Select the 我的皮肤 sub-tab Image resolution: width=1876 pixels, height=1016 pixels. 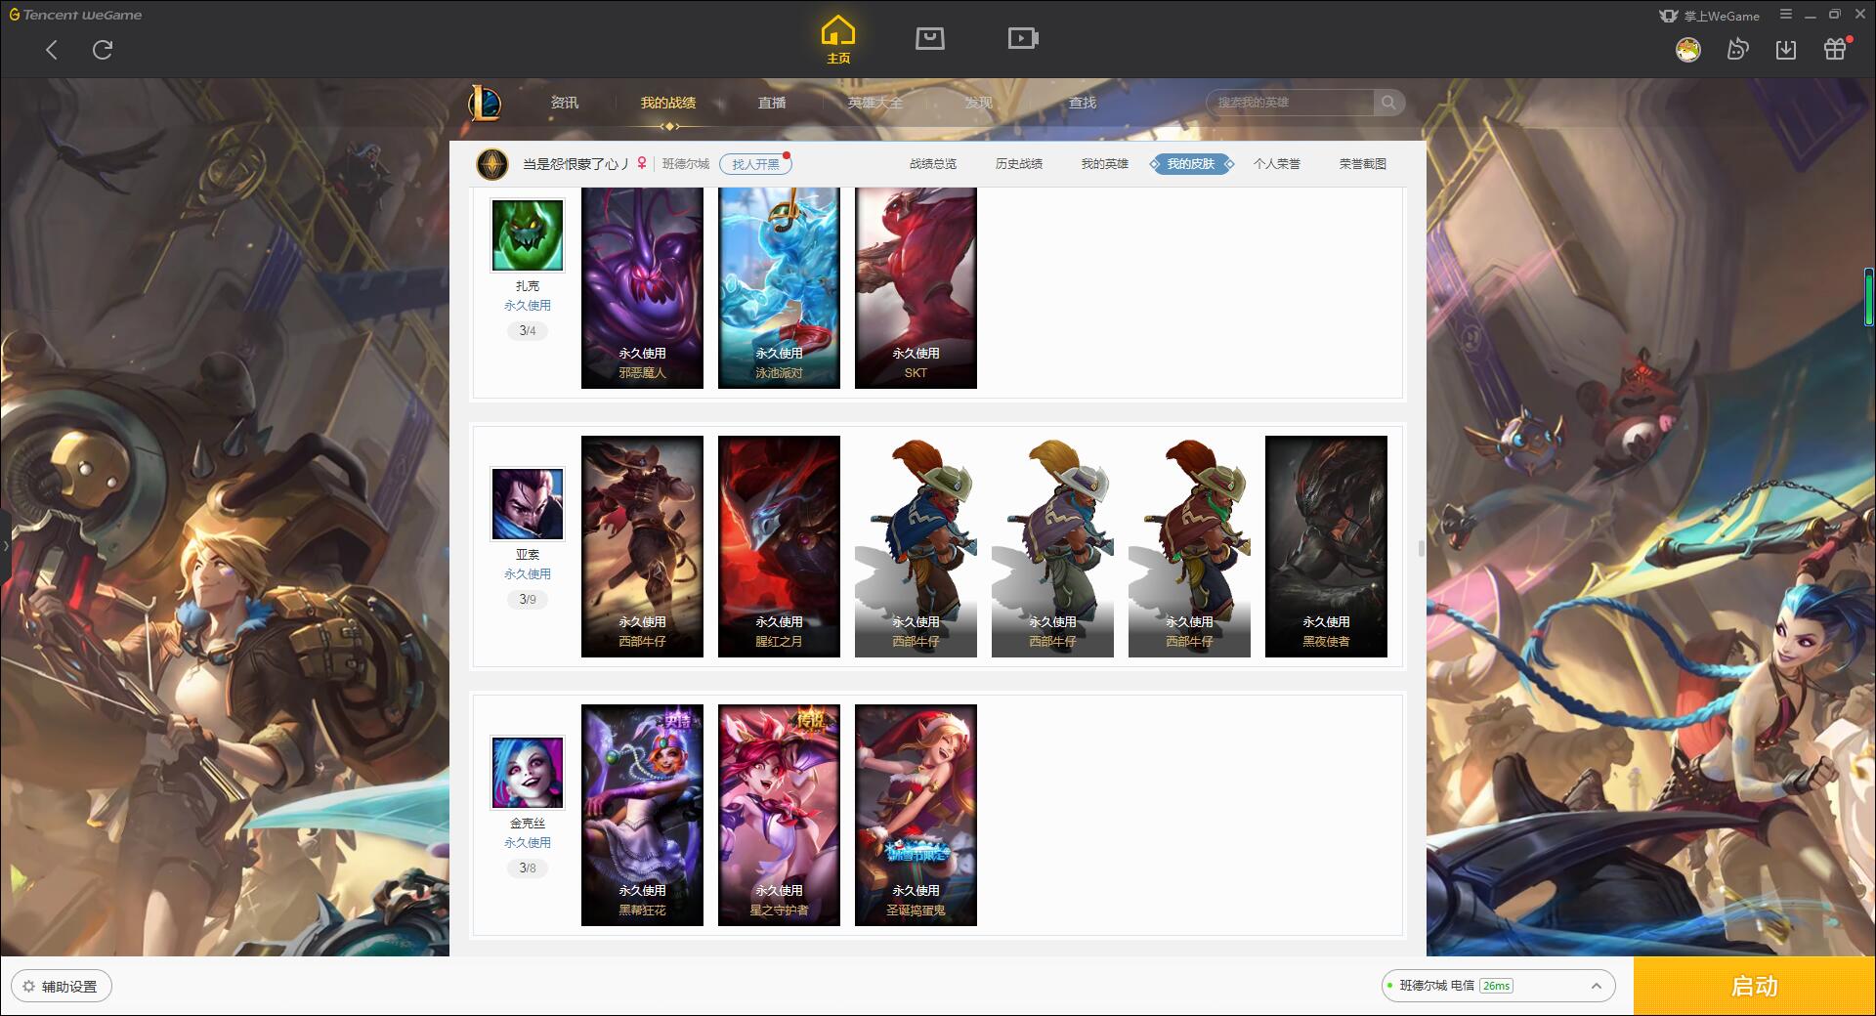click(1191, 164)
